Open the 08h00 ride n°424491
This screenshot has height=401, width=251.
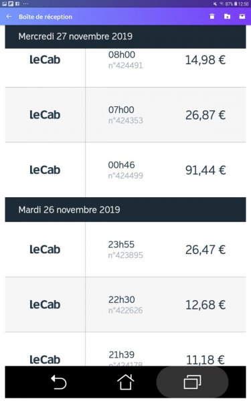click(126, 68)
